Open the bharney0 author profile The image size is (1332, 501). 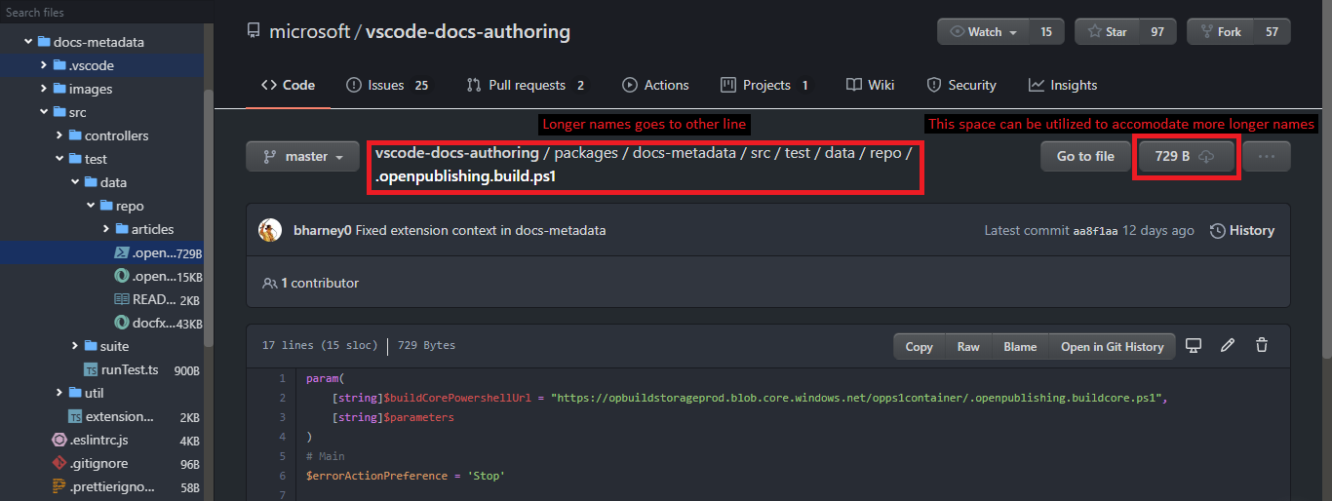click(322, 230)
